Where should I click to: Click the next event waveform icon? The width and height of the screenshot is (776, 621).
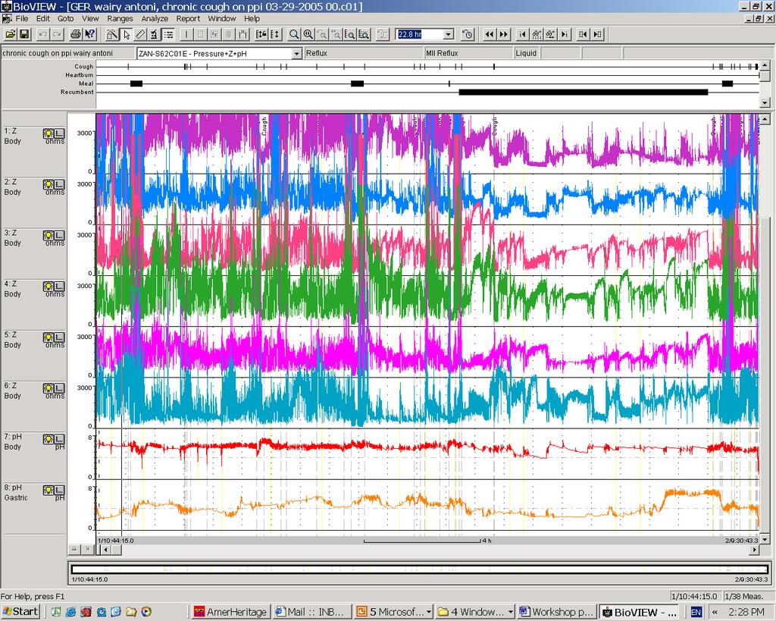550,34
